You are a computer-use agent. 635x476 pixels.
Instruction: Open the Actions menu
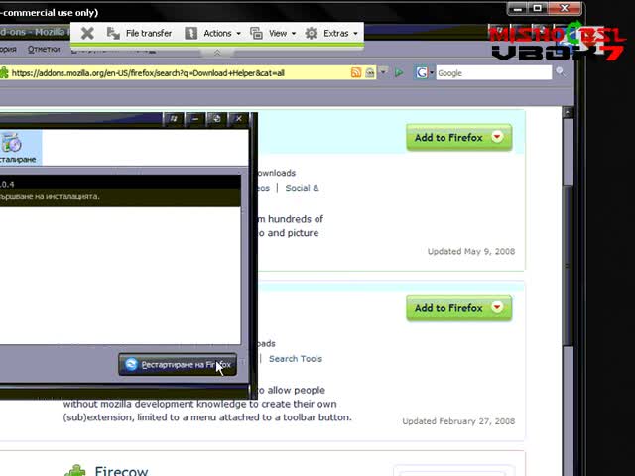point(212,33)
